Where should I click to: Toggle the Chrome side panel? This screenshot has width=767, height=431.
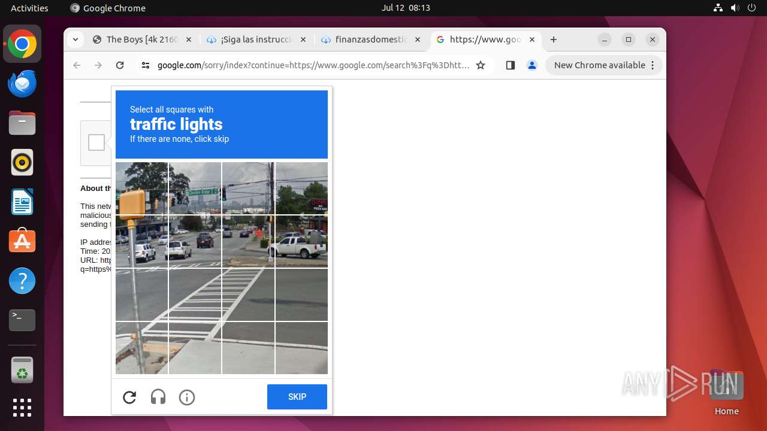coord(511,65)
